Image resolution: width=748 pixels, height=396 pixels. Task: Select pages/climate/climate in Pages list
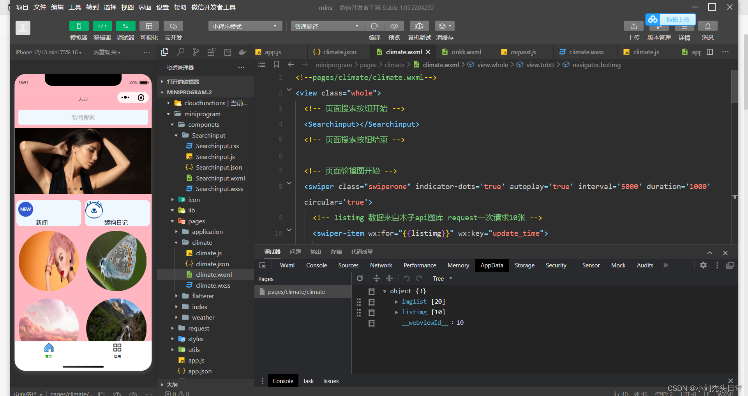coord(303,292)
